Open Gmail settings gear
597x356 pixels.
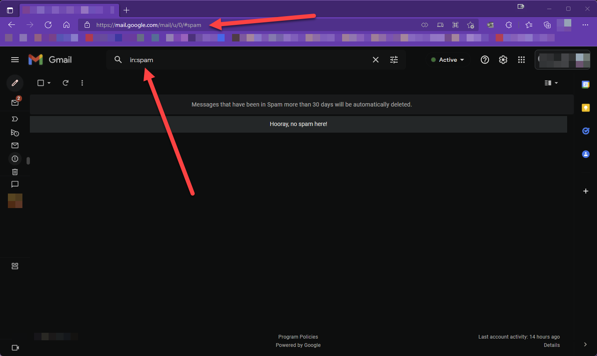(x=503, y=60)
